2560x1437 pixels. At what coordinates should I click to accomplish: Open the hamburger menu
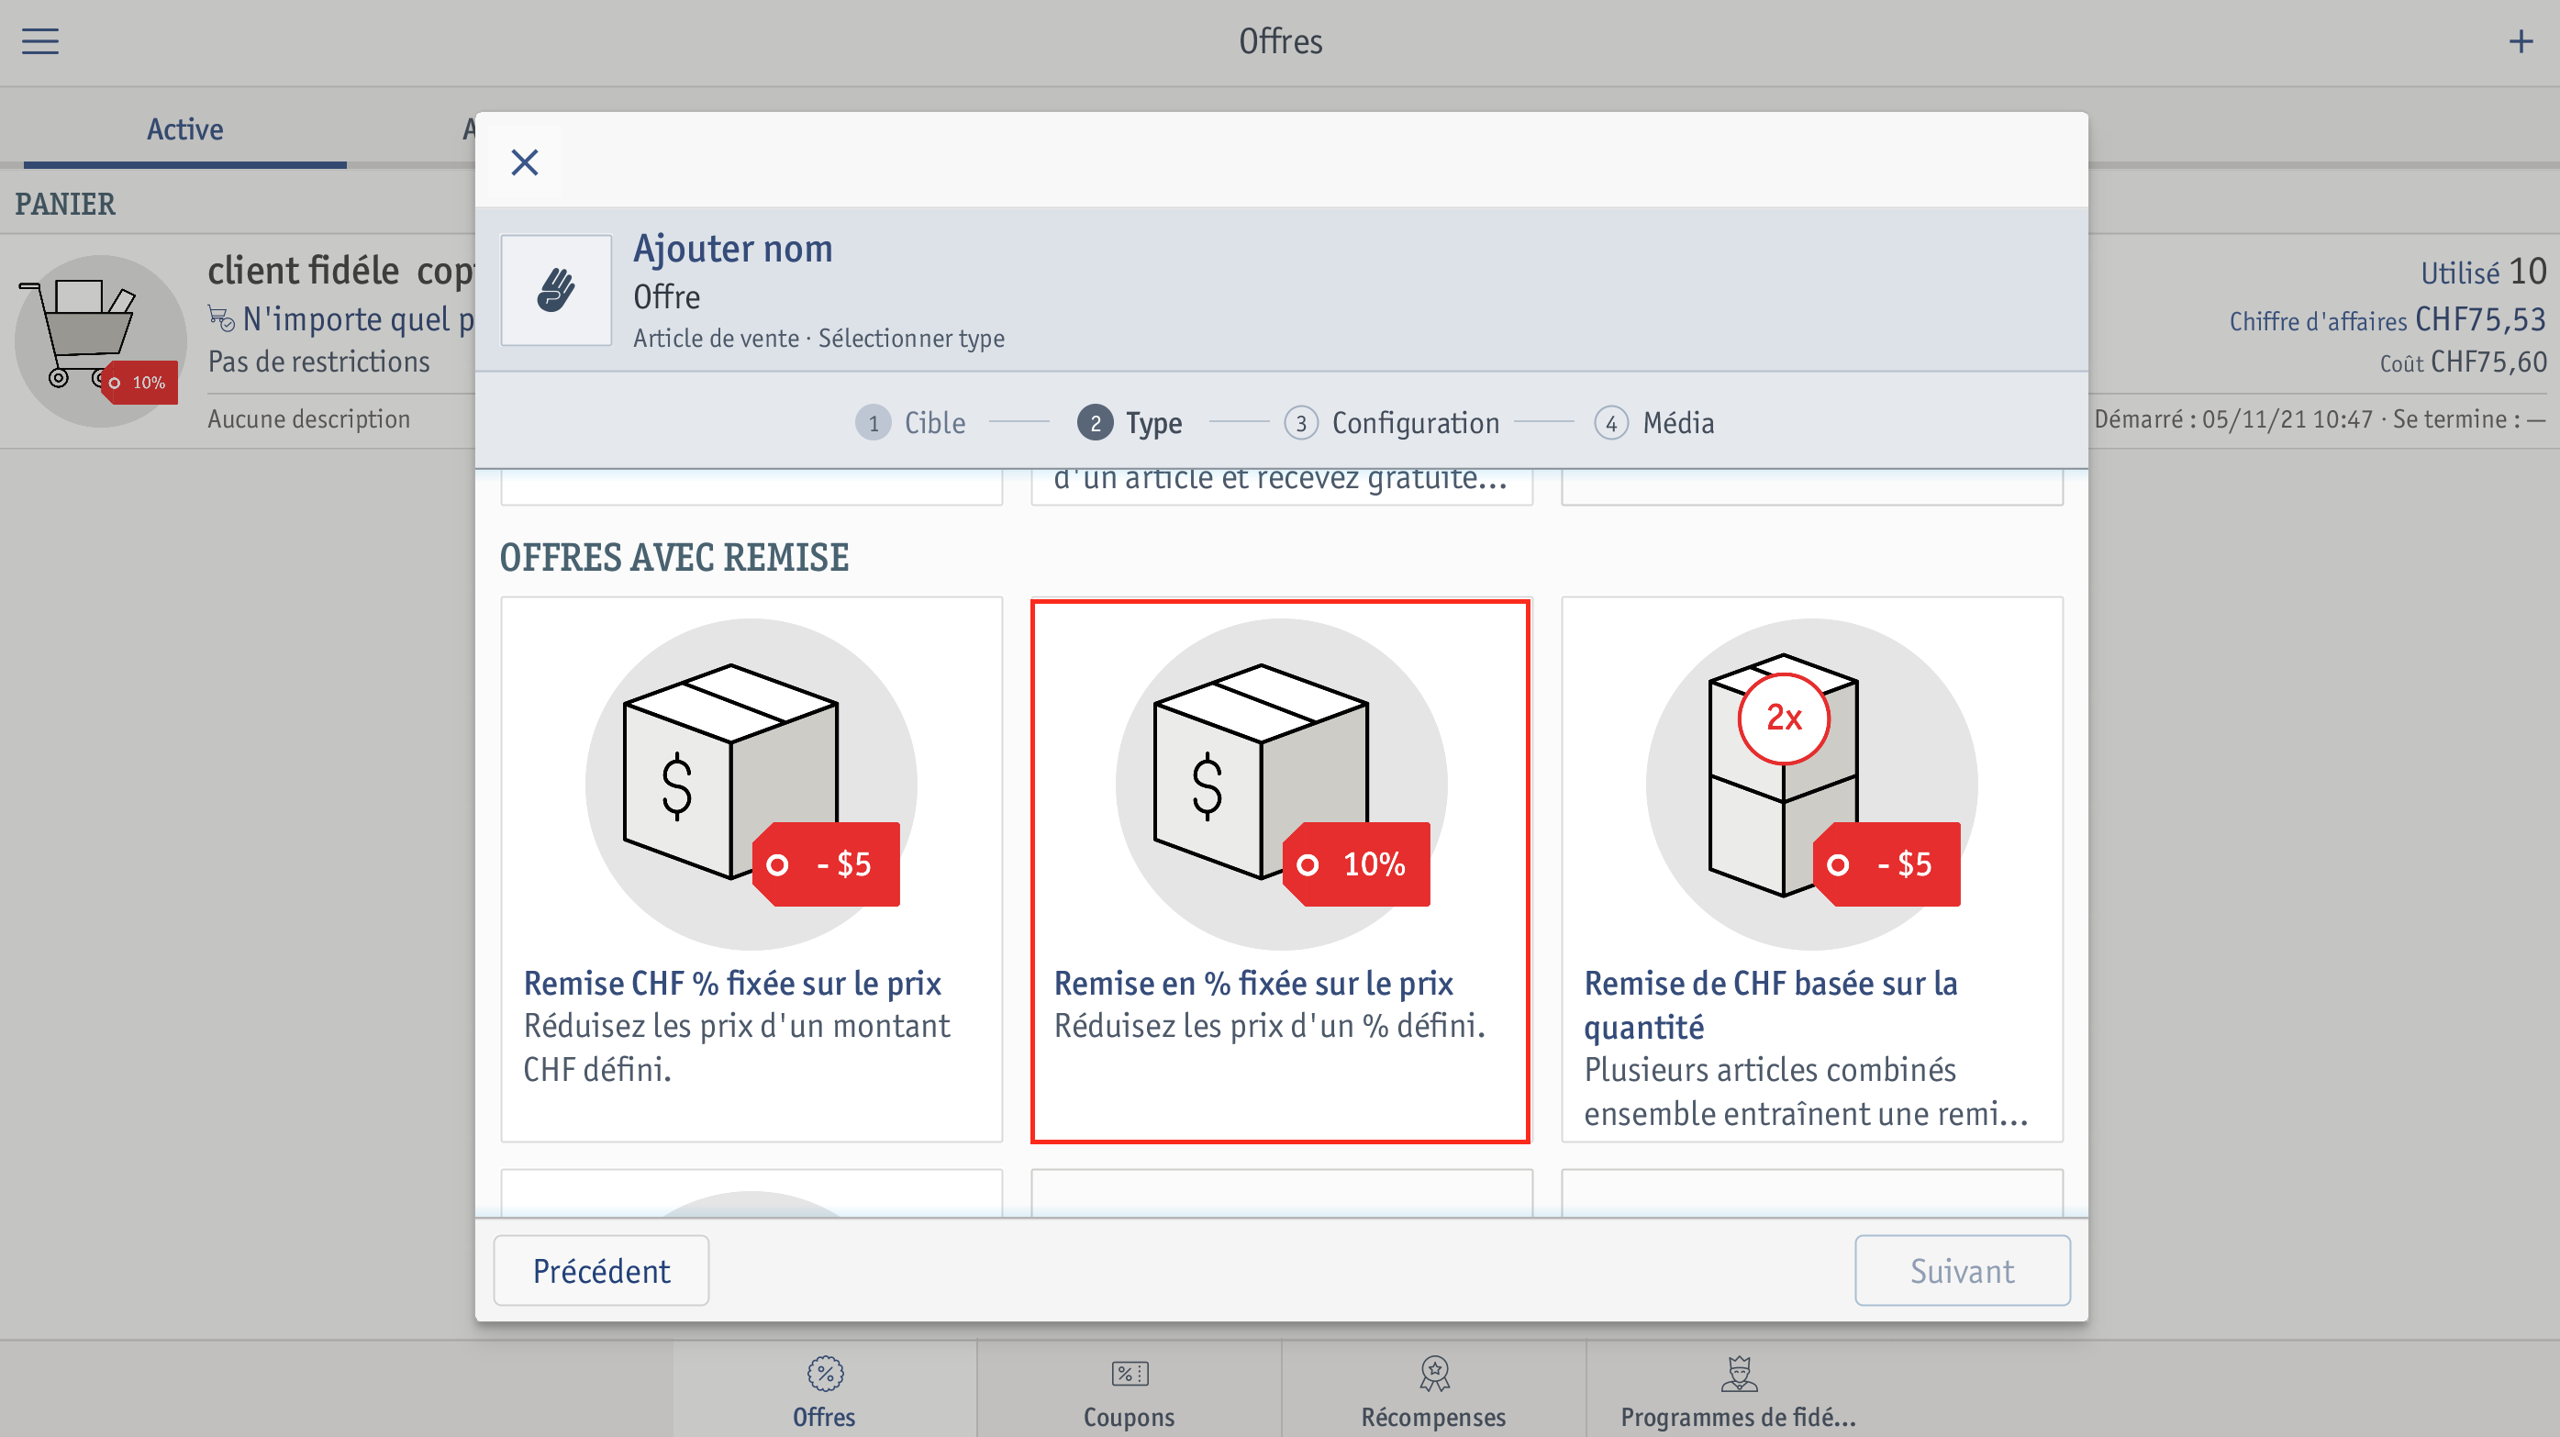click(x=40, y=41)
